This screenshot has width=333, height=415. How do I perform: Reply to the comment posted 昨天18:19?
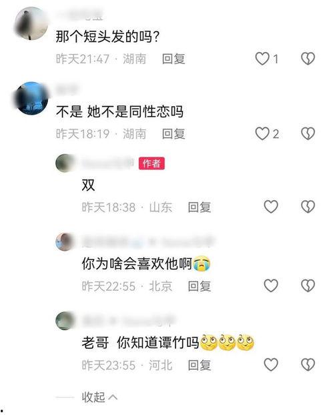click(174, 134)
